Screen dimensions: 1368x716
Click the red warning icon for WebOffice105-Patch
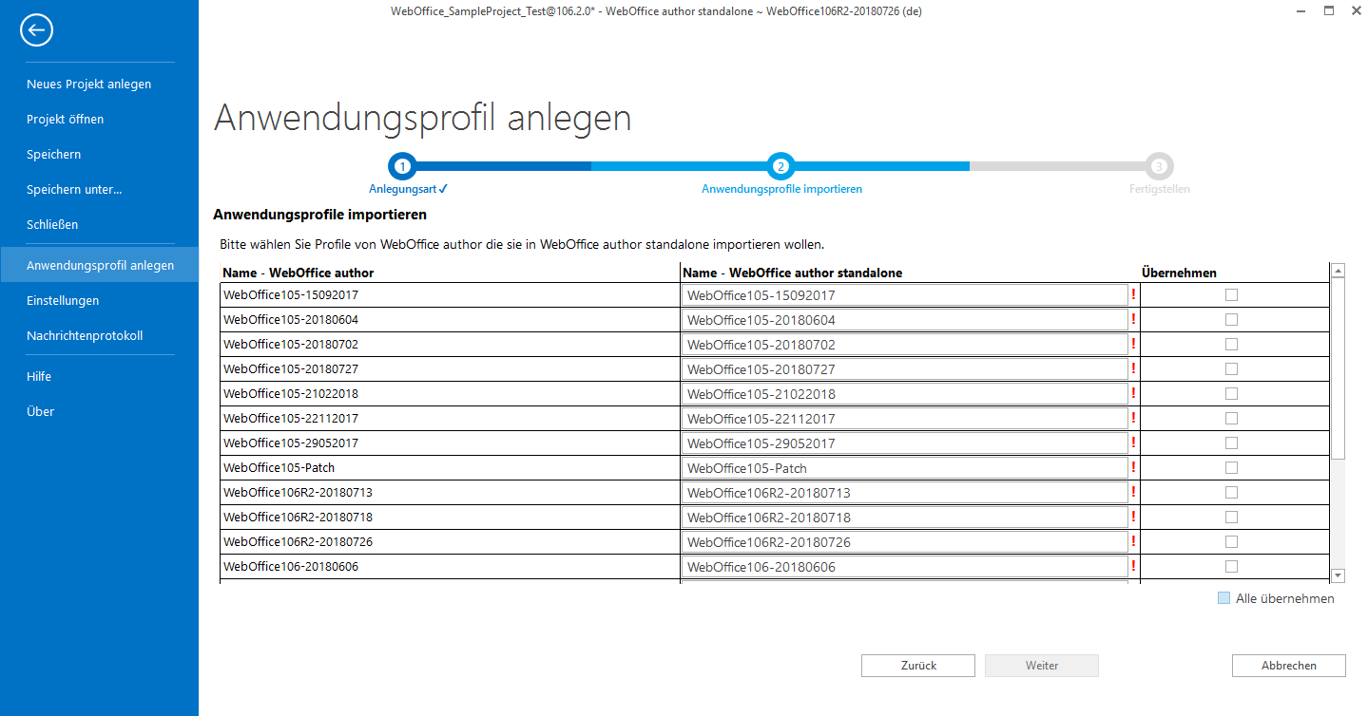coord(1132,467)
